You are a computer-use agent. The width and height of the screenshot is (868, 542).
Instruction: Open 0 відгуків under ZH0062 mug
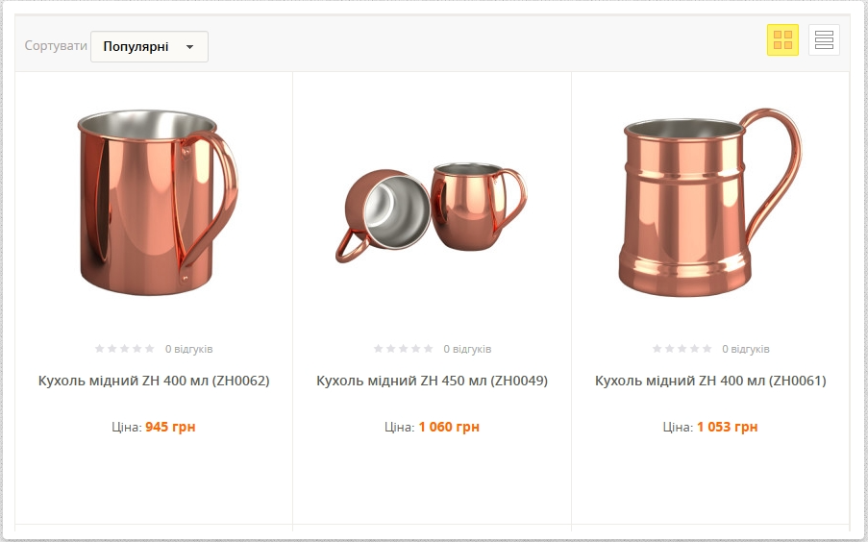point(188,350)
